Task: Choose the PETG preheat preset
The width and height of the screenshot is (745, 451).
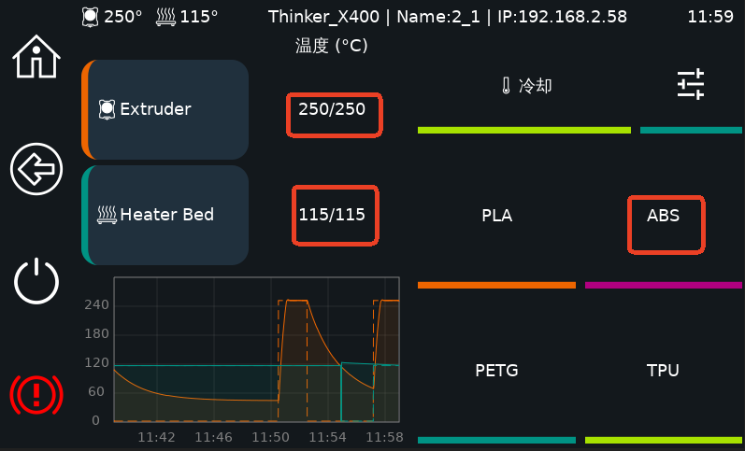Action: tap(496, 371)
